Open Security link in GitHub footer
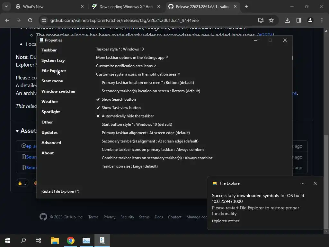 [x=127, y=217]
